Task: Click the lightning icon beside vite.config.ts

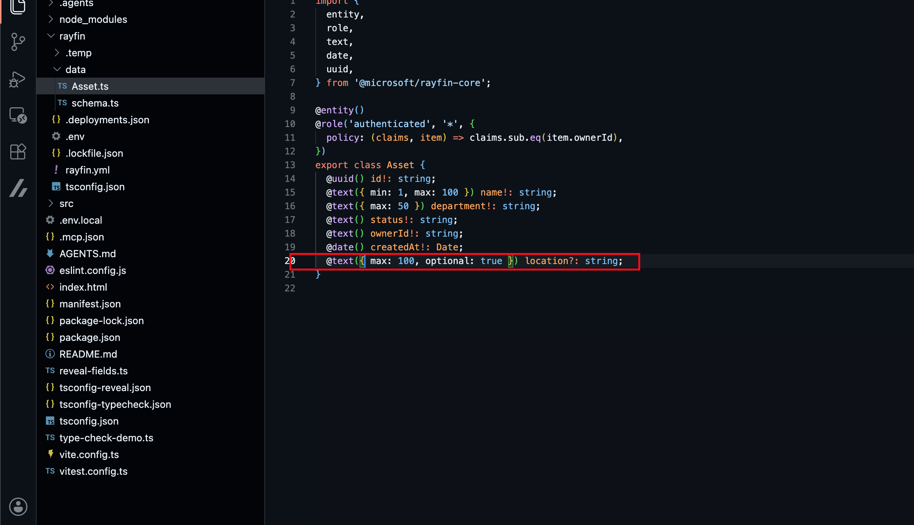Action: tap(51, 454)
